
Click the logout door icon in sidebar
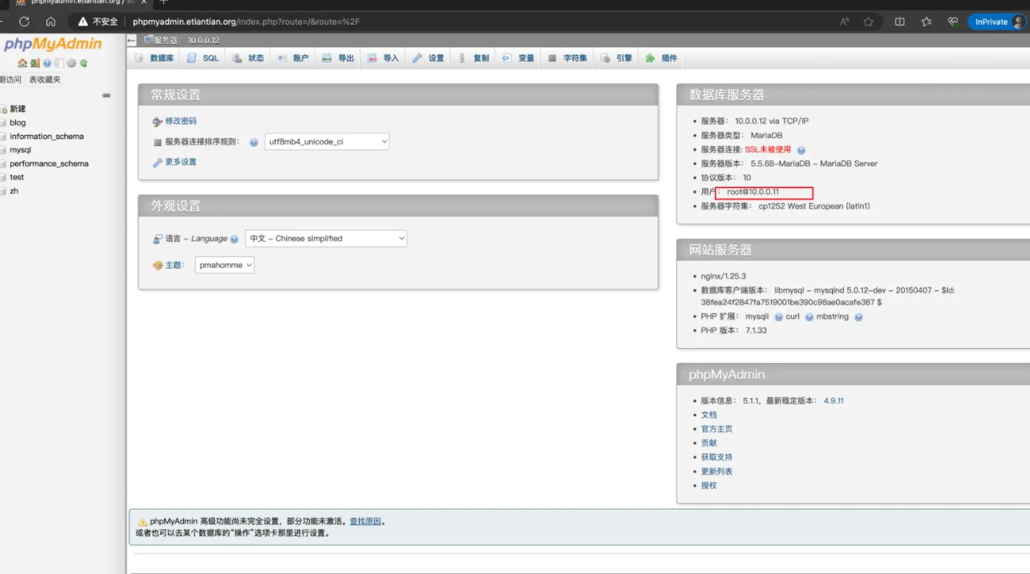point(35,63)
